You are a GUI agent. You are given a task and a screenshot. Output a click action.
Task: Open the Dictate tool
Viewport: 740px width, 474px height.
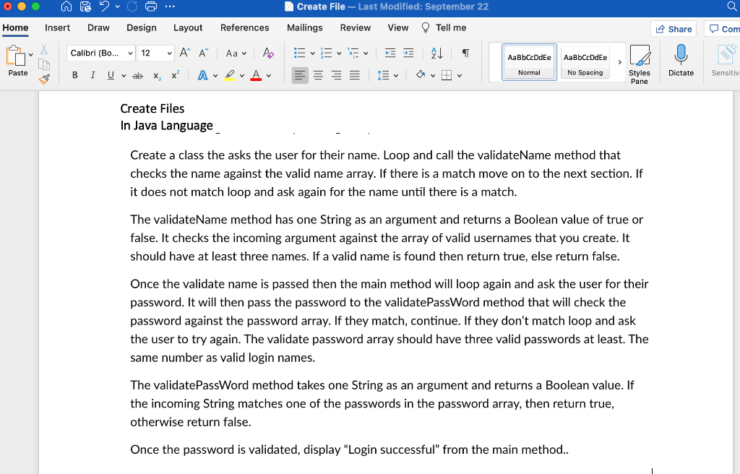(x=680, y=61)
